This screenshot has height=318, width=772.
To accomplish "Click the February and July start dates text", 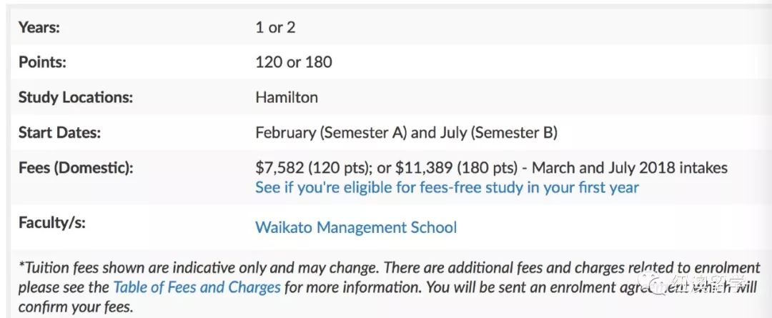I will pos(406,133).
